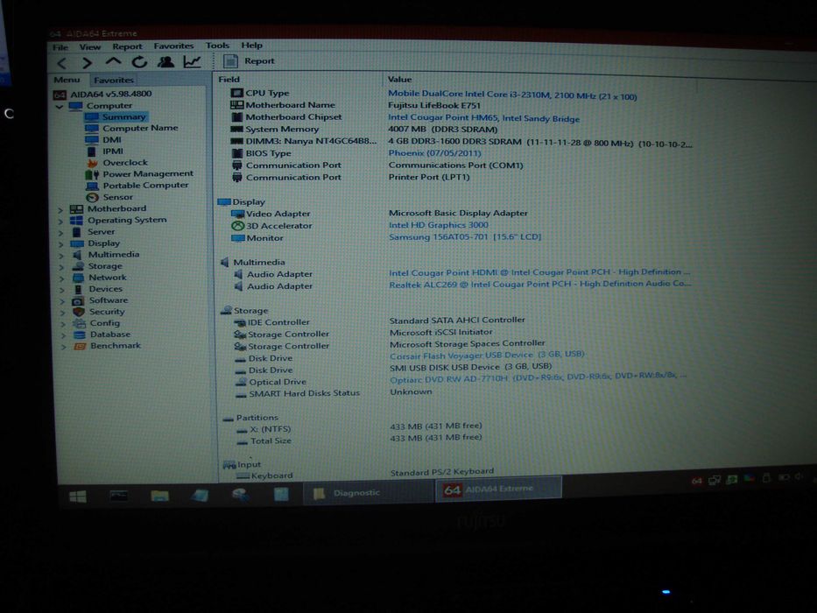Switch to Diagnostic taskbar window
This screenshot has width=817, height=613.
click(x=368, y=493)
